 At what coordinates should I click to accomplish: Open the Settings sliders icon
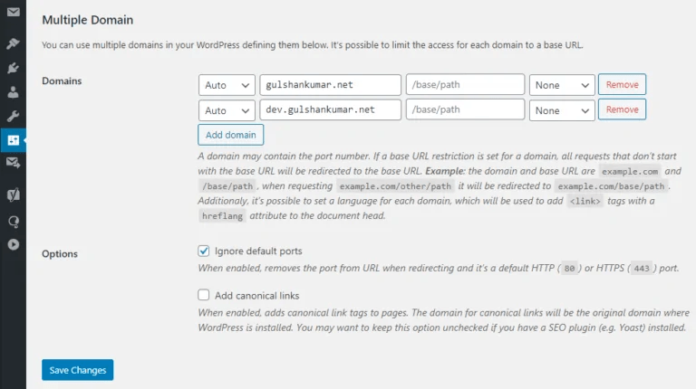click(x=13, y=140)
